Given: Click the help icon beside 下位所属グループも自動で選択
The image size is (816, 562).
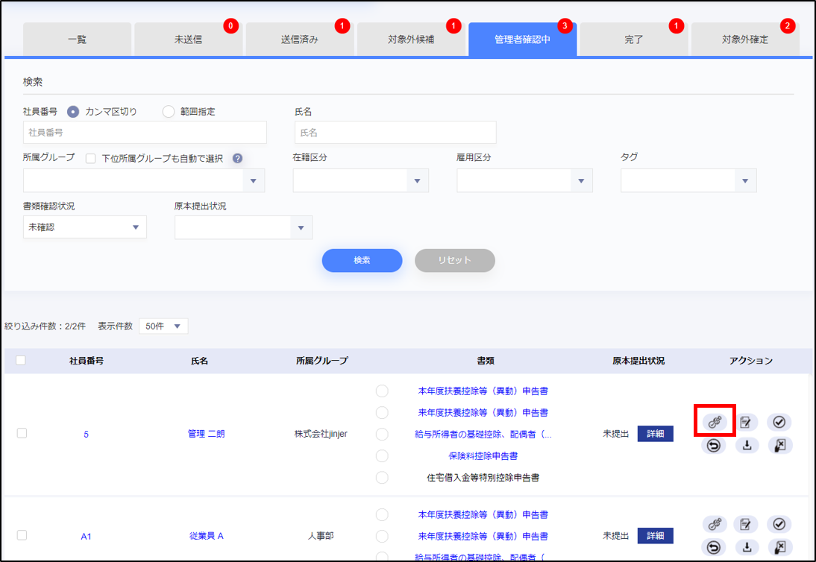Looking at the screenshot, I should point(237,159).
